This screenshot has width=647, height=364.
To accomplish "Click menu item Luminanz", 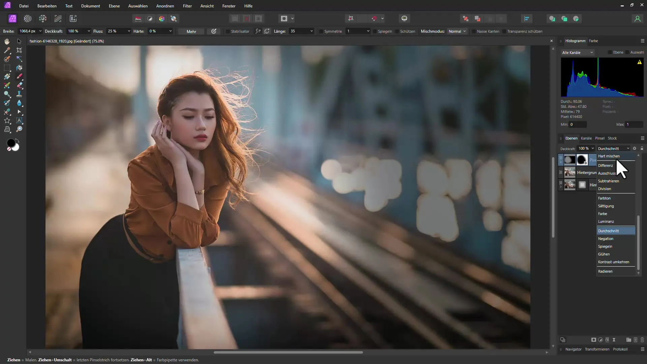I will click(x=606, y=221).
